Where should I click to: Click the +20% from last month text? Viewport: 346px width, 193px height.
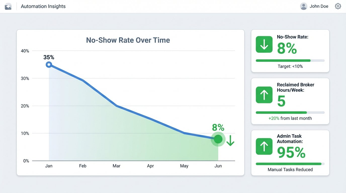[x=290, y=118]
